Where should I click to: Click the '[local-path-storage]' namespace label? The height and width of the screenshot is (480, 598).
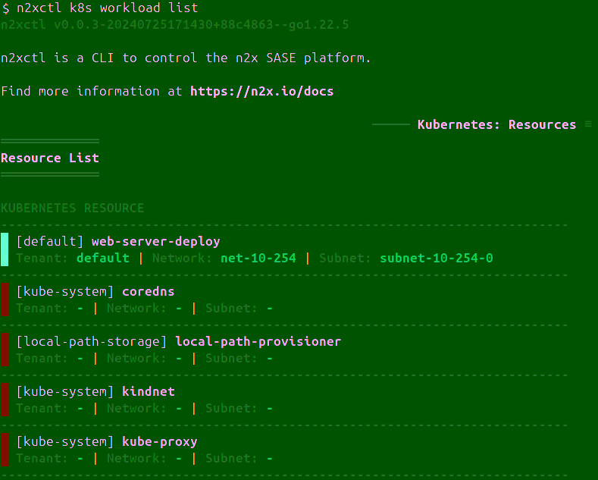tap(92, 342)
